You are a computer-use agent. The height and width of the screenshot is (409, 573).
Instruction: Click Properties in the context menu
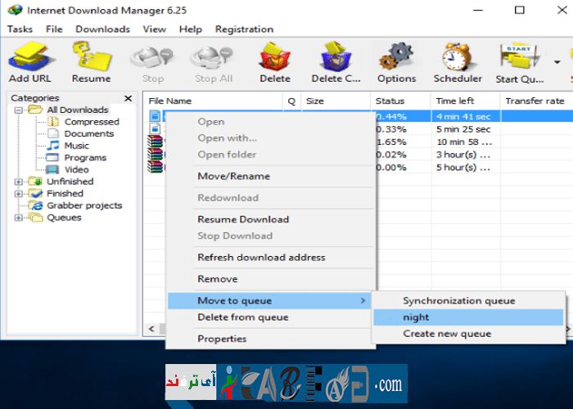[x=222, y=339]
